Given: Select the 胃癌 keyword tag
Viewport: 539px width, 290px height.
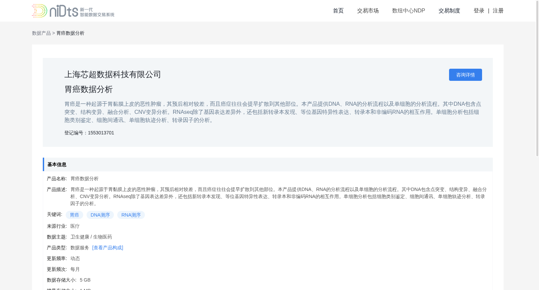Looking at the screenshot, I should pyautogui.click(x=74, y=215).
